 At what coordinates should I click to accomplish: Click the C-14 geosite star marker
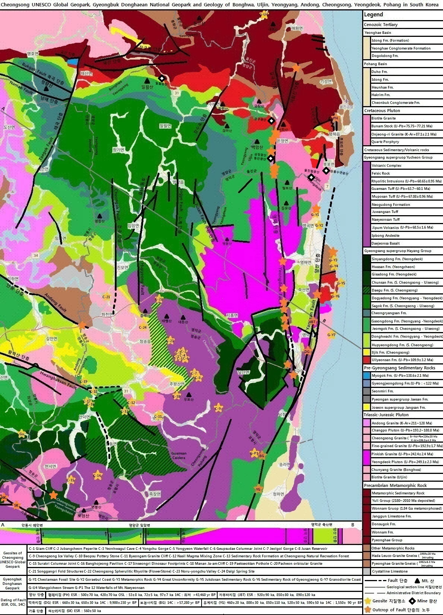[97, 475]
